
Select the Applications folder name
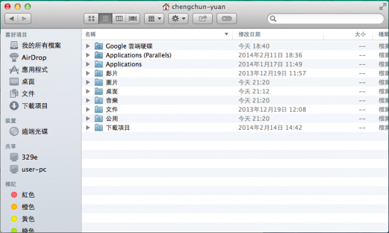coord(123,64)
